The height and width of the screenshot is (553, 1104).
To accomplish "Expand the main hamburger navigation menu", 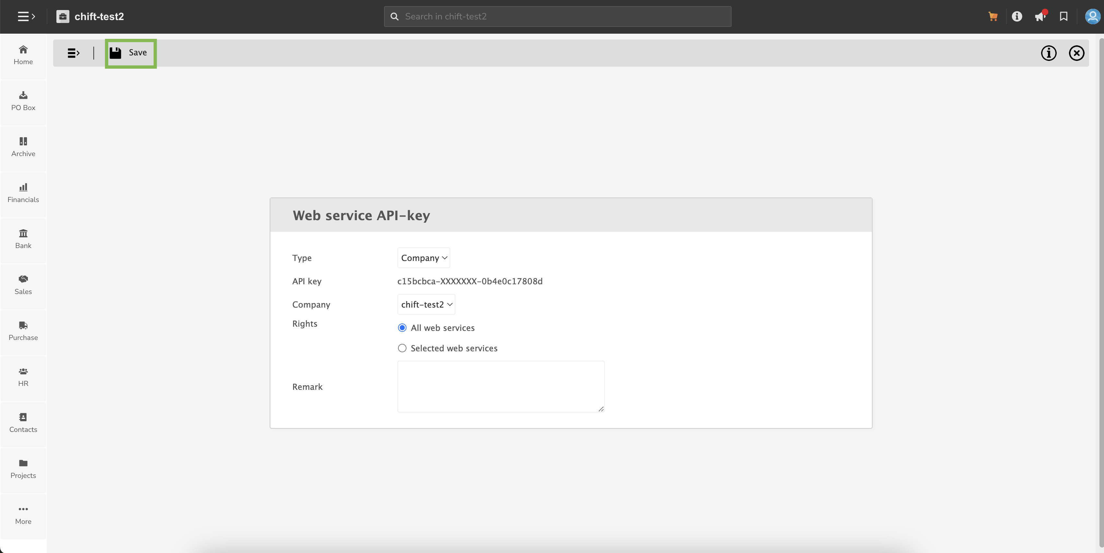I will point(26,16).
